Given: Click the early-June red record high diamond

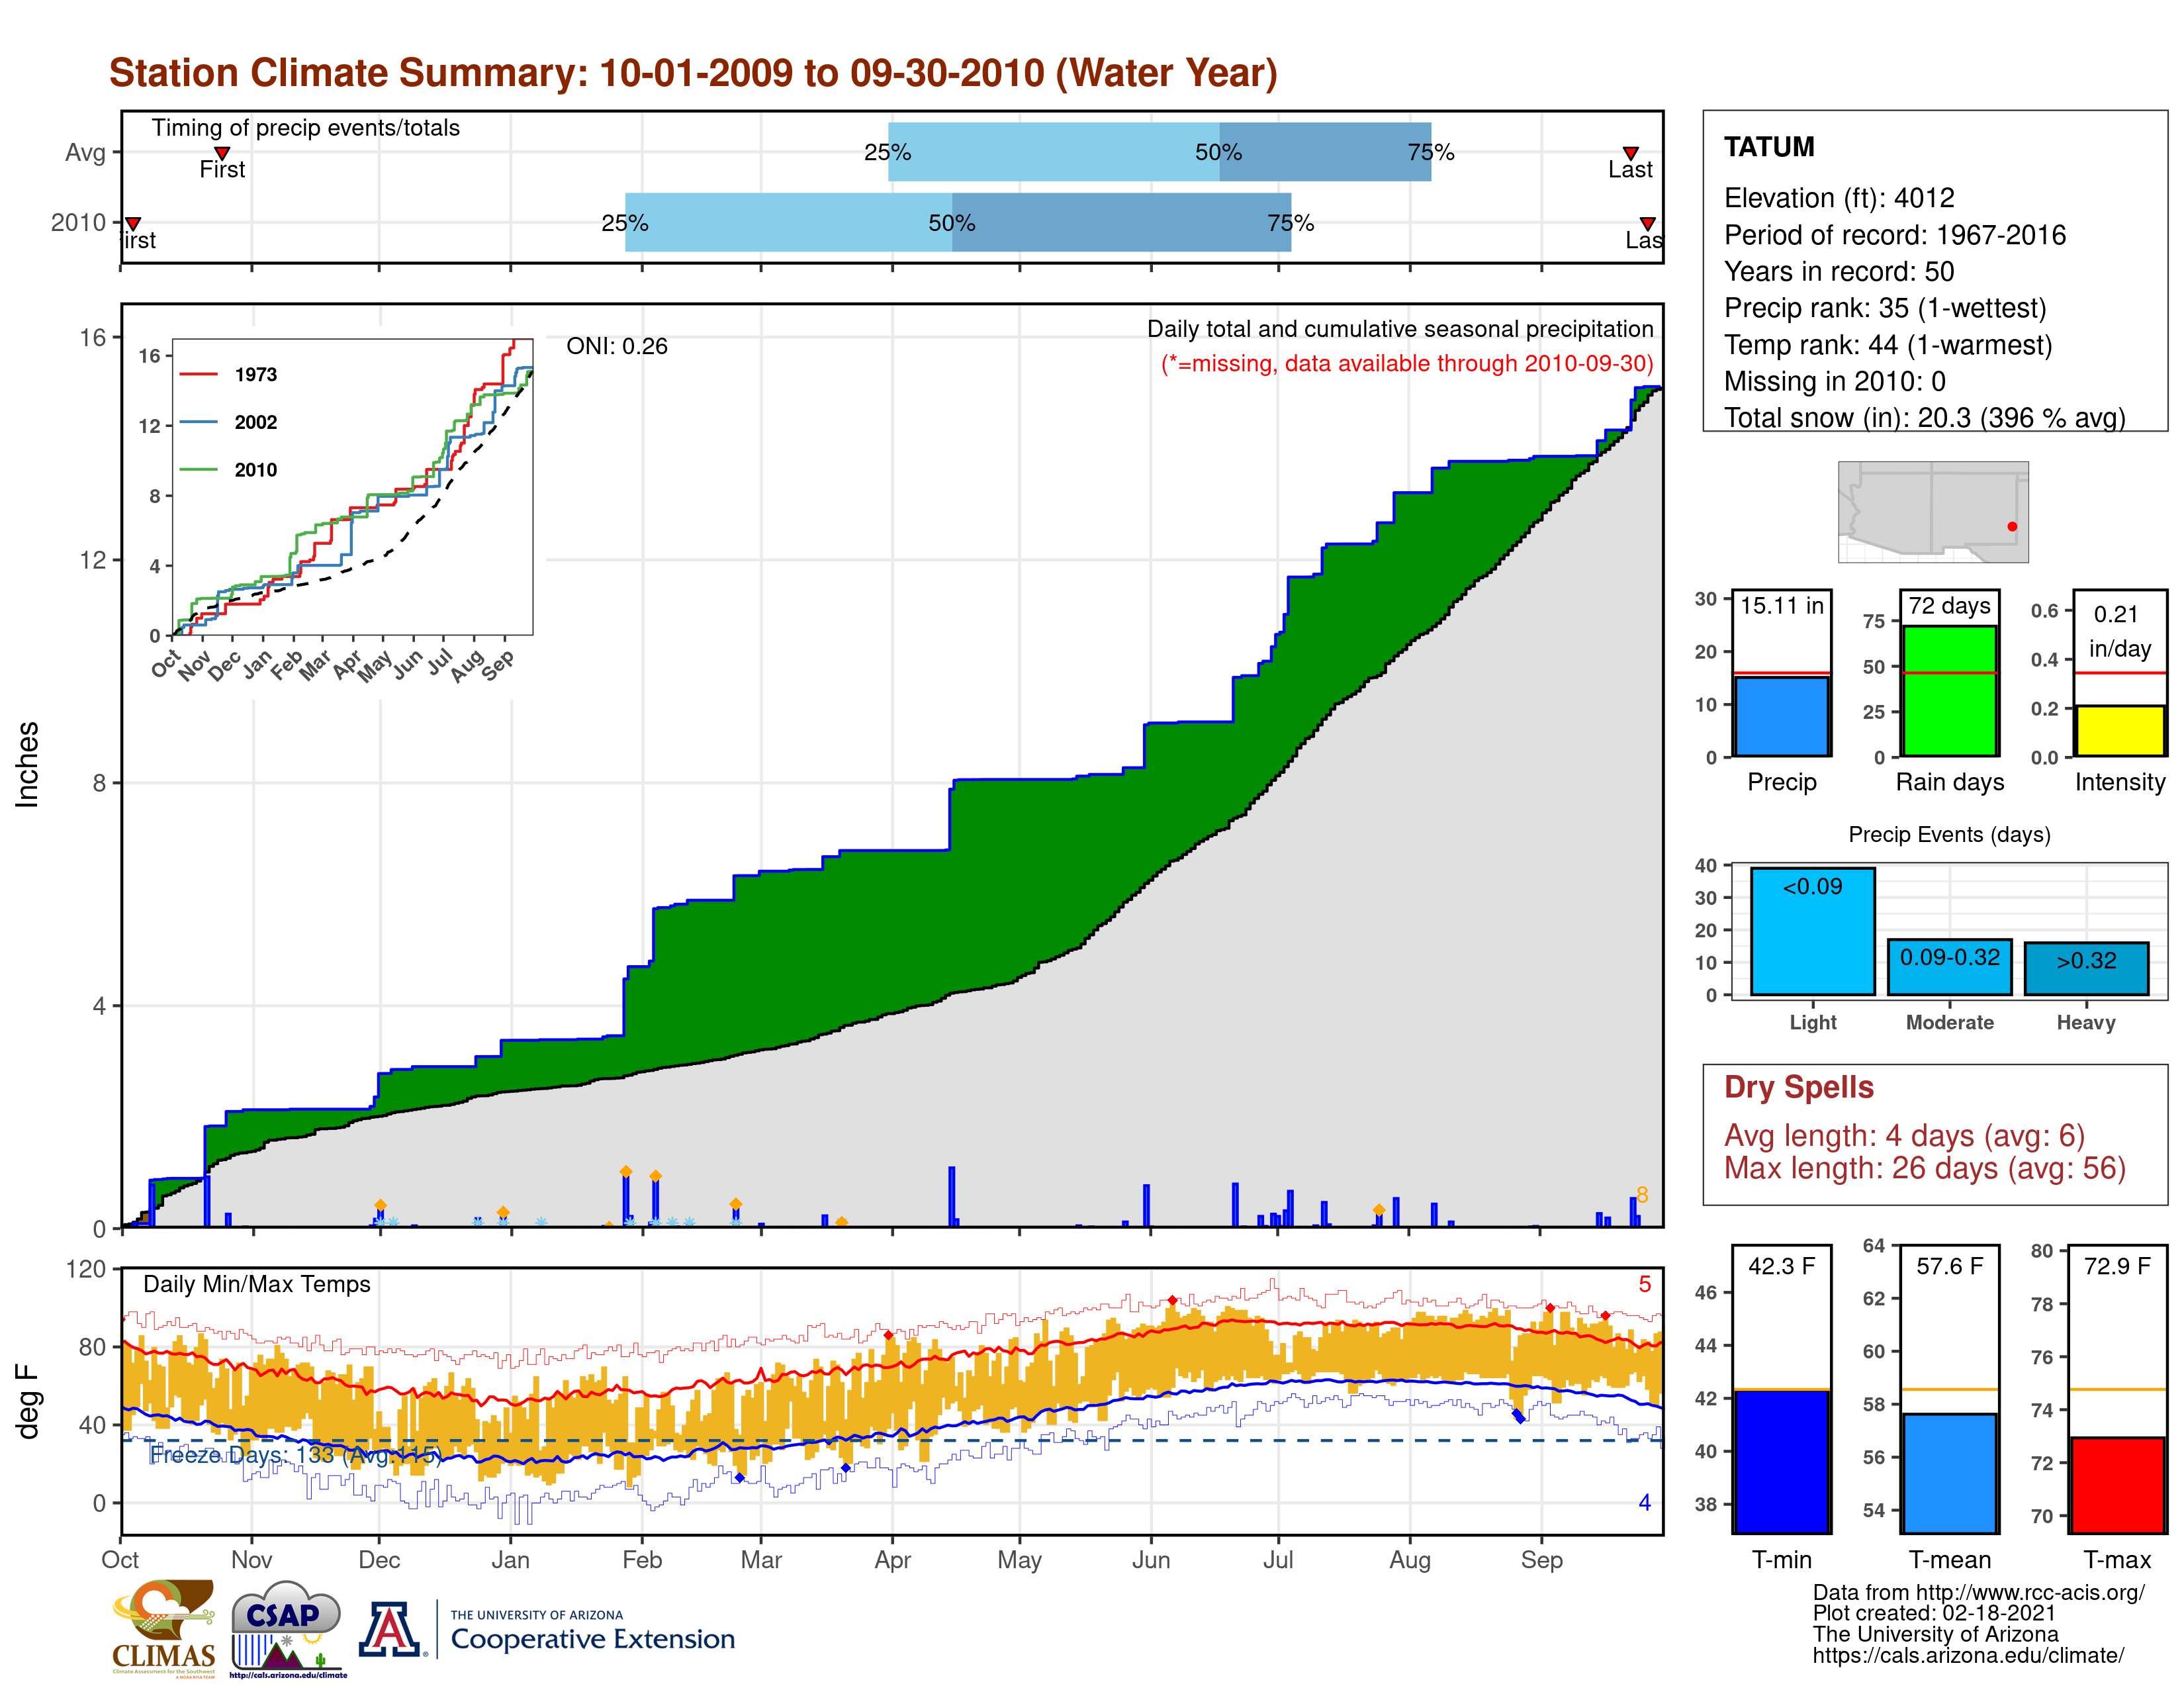Looking at the screenshot, I should pos(1173,1301).
